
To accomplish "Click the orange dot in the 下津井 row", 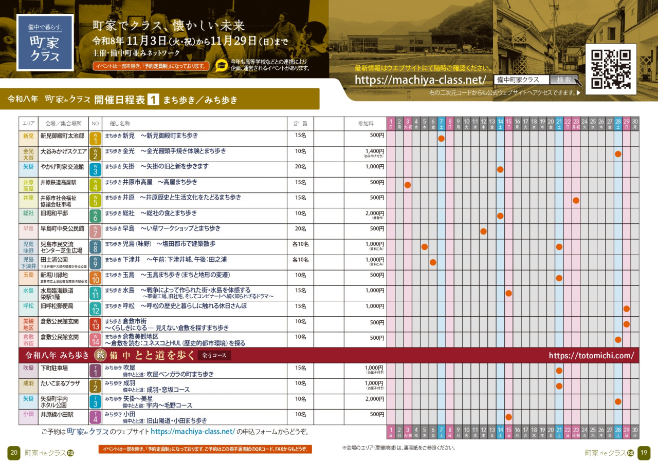I will [433, 262].
